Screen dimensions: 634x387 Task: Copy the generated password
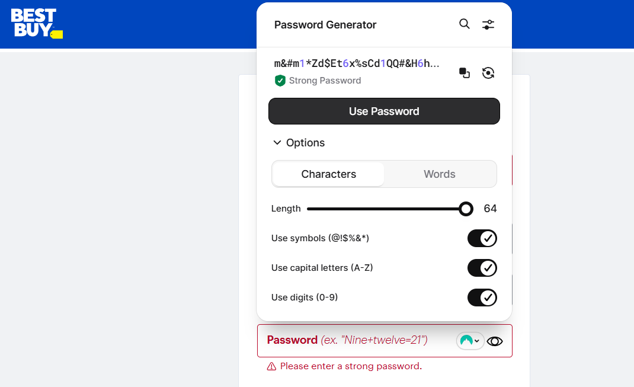(464, 72)
